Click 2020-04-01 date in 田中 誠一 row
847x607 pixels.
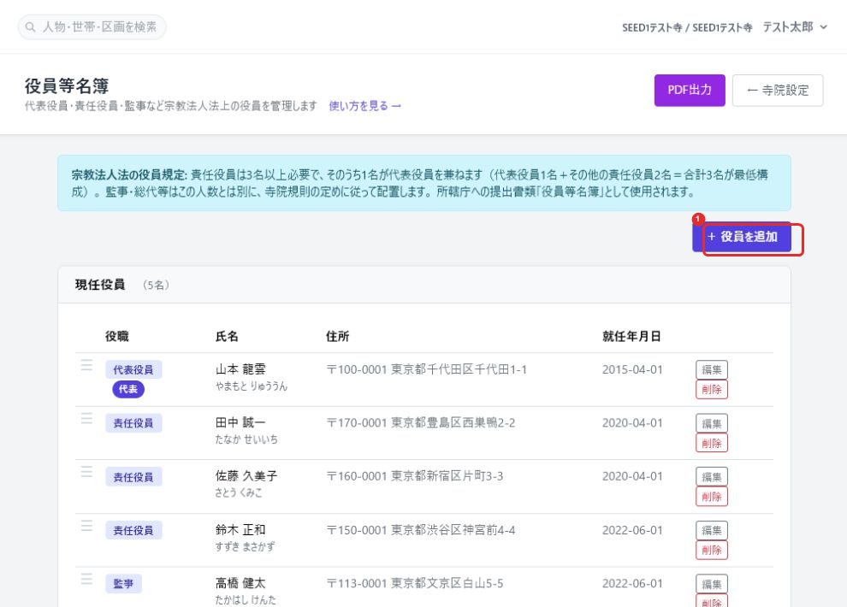632,423
